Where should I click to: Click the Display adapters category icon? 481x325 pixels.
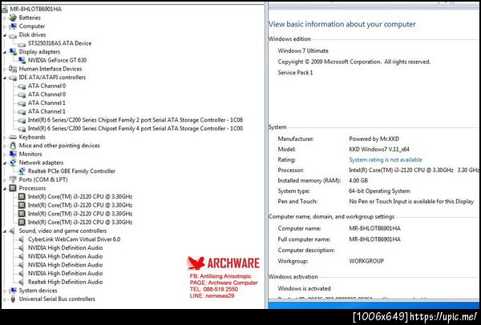[x=13, y=52]
